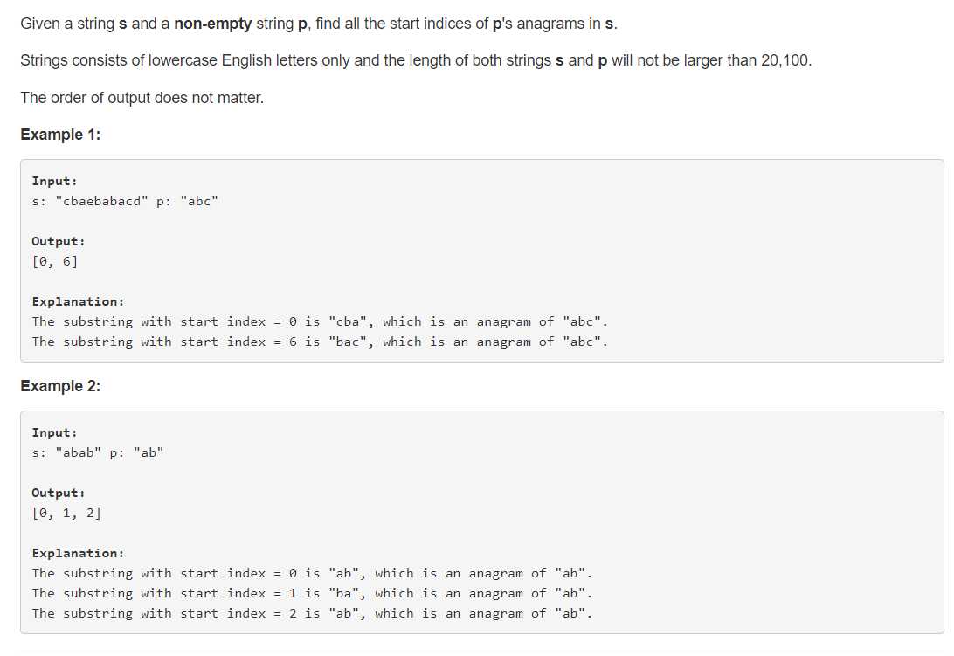Click the explanation line mentioning "bac"
Viewport: 954px width, 656px height.
click(x=320, y=342)
